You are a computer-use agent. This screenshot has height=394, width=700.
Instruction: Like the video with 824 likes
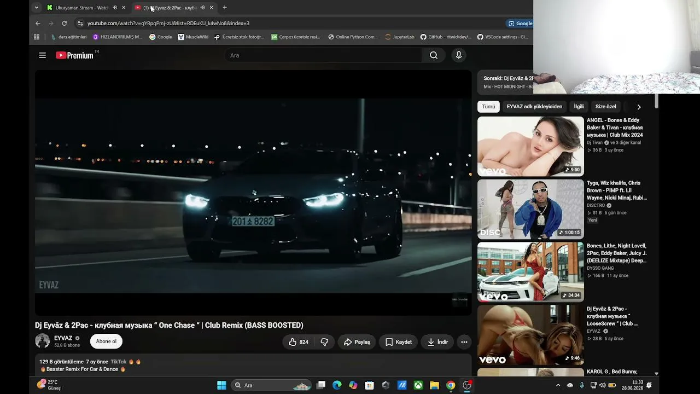299,342
